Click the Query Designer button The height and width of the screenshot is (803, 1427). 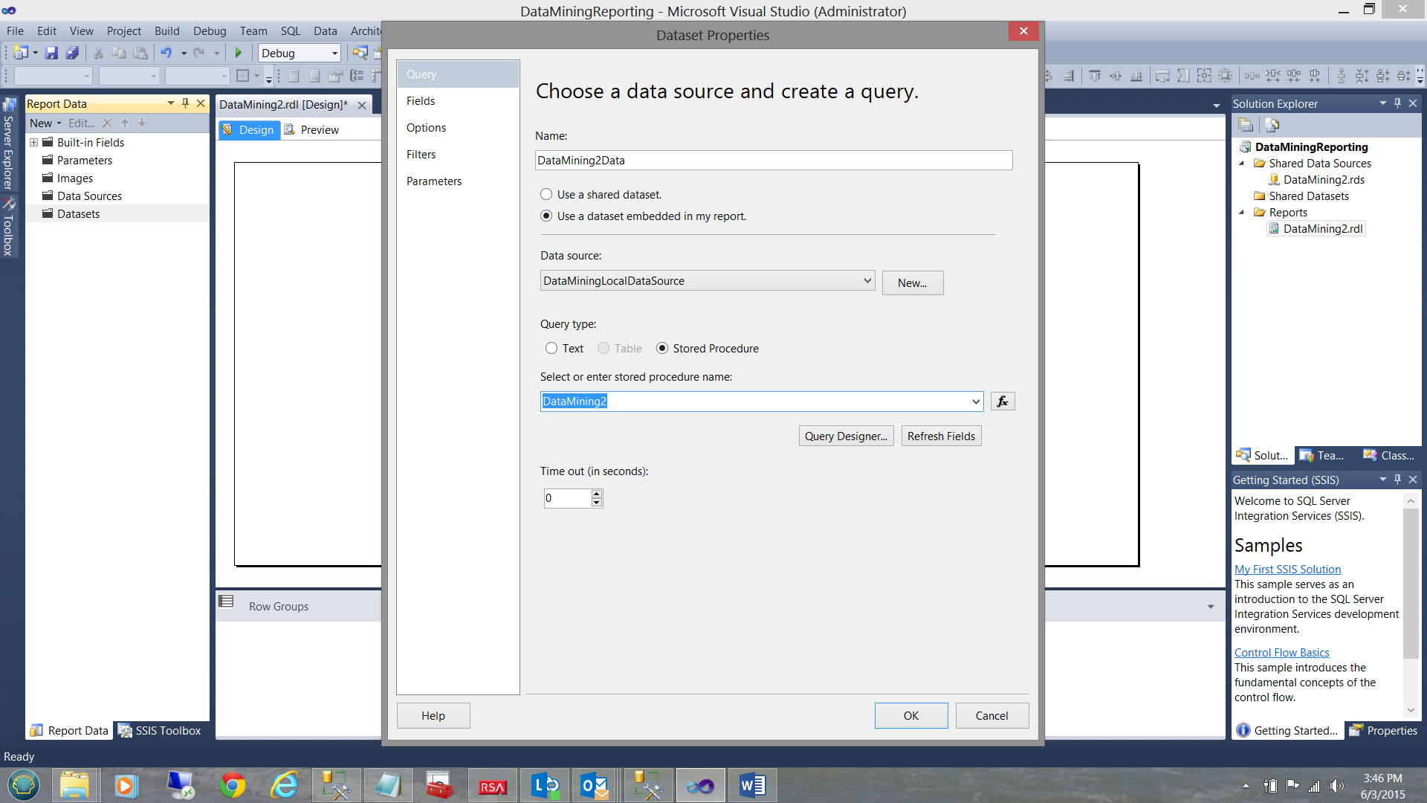point(846,436)
